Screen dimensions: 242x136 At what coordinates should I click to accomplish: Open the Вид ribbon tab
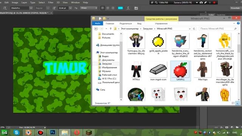tap(140, 23)
